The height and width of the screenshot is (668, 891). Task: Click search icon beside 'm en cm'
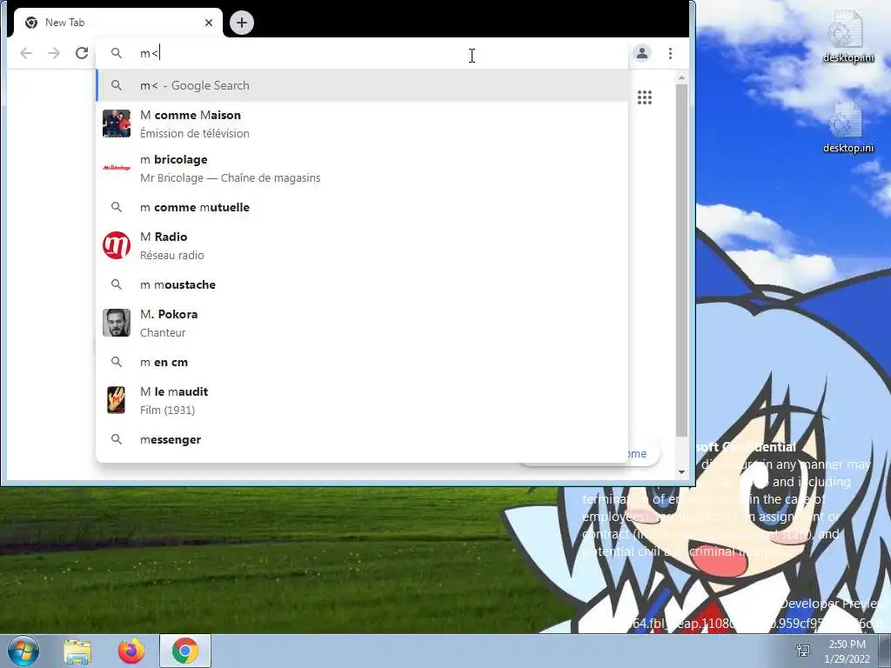[117, 362]
